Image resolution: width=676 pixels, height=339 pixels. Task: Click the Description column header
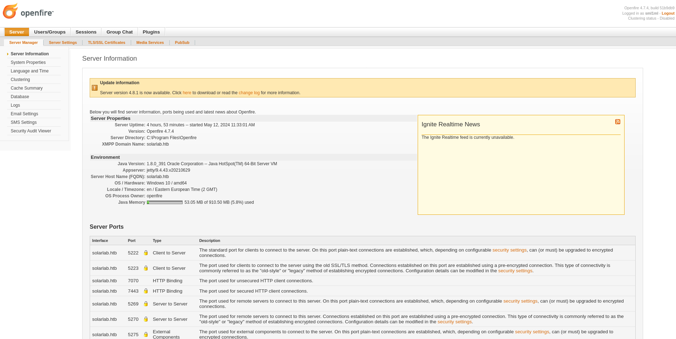coord(210,241)
